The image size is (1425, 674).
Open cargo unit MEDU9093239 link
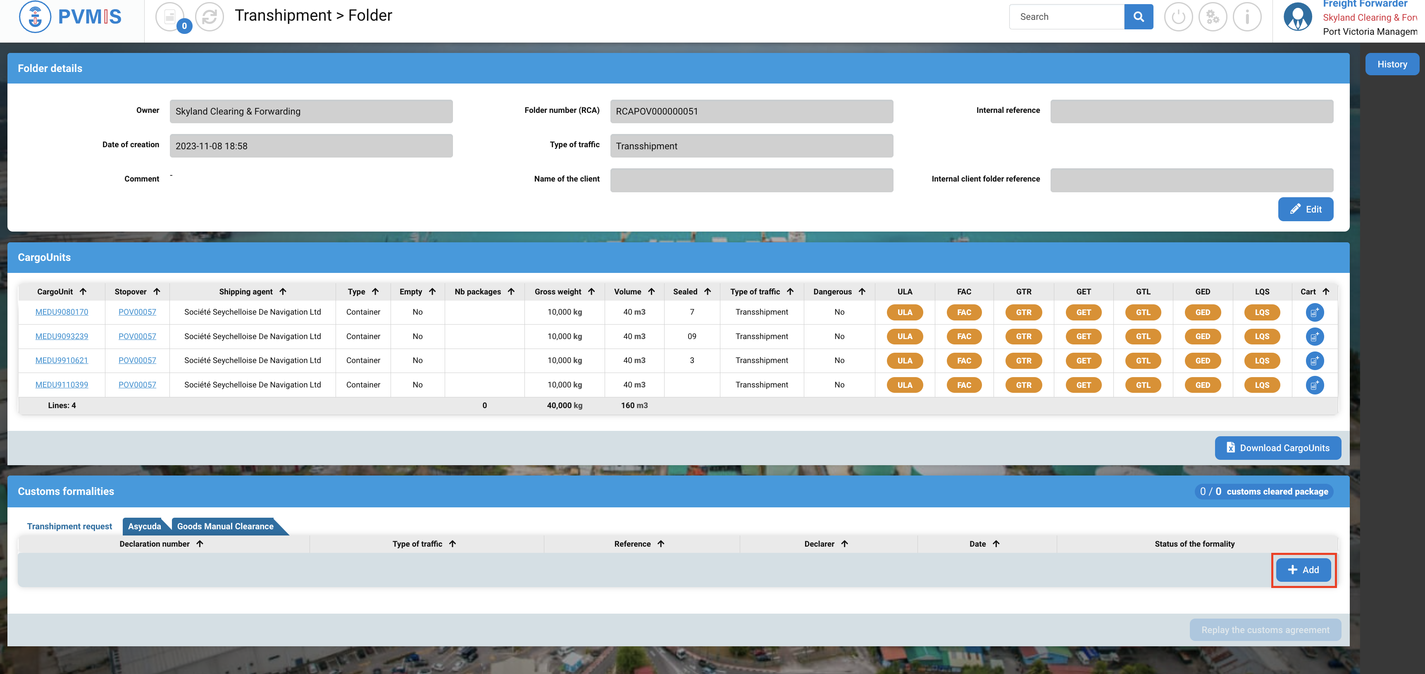pyautogui.click(x=62, y=337)
